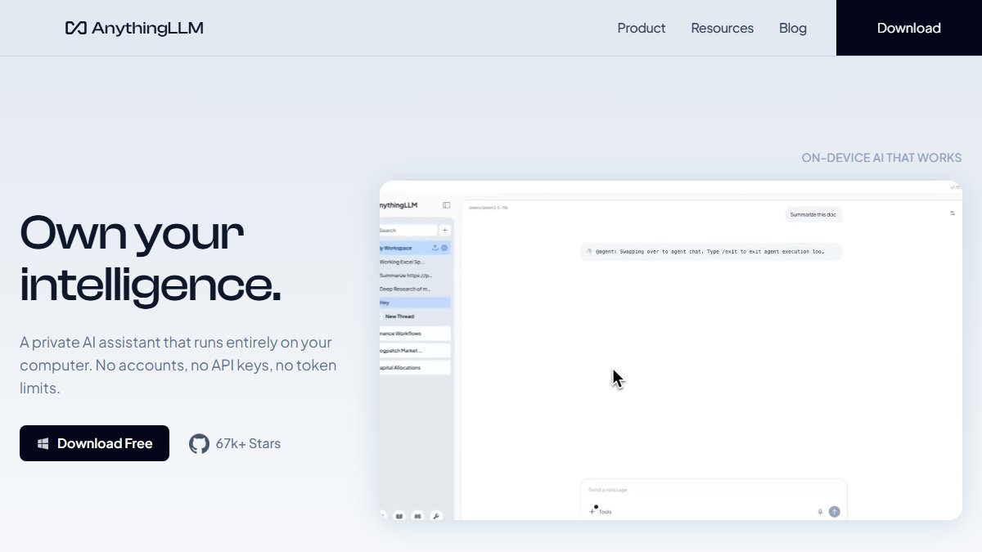The height and width of the screenshot is (552, 982).
Task: Click the Discord icon at the sidebar bottom
Action: click(418, 516)
